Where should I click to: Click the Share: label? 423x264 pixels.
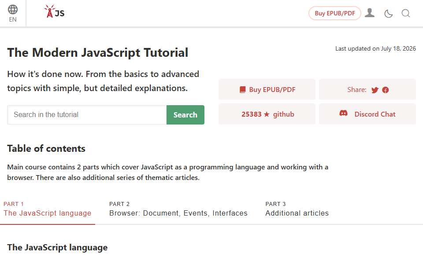point(356,90)
